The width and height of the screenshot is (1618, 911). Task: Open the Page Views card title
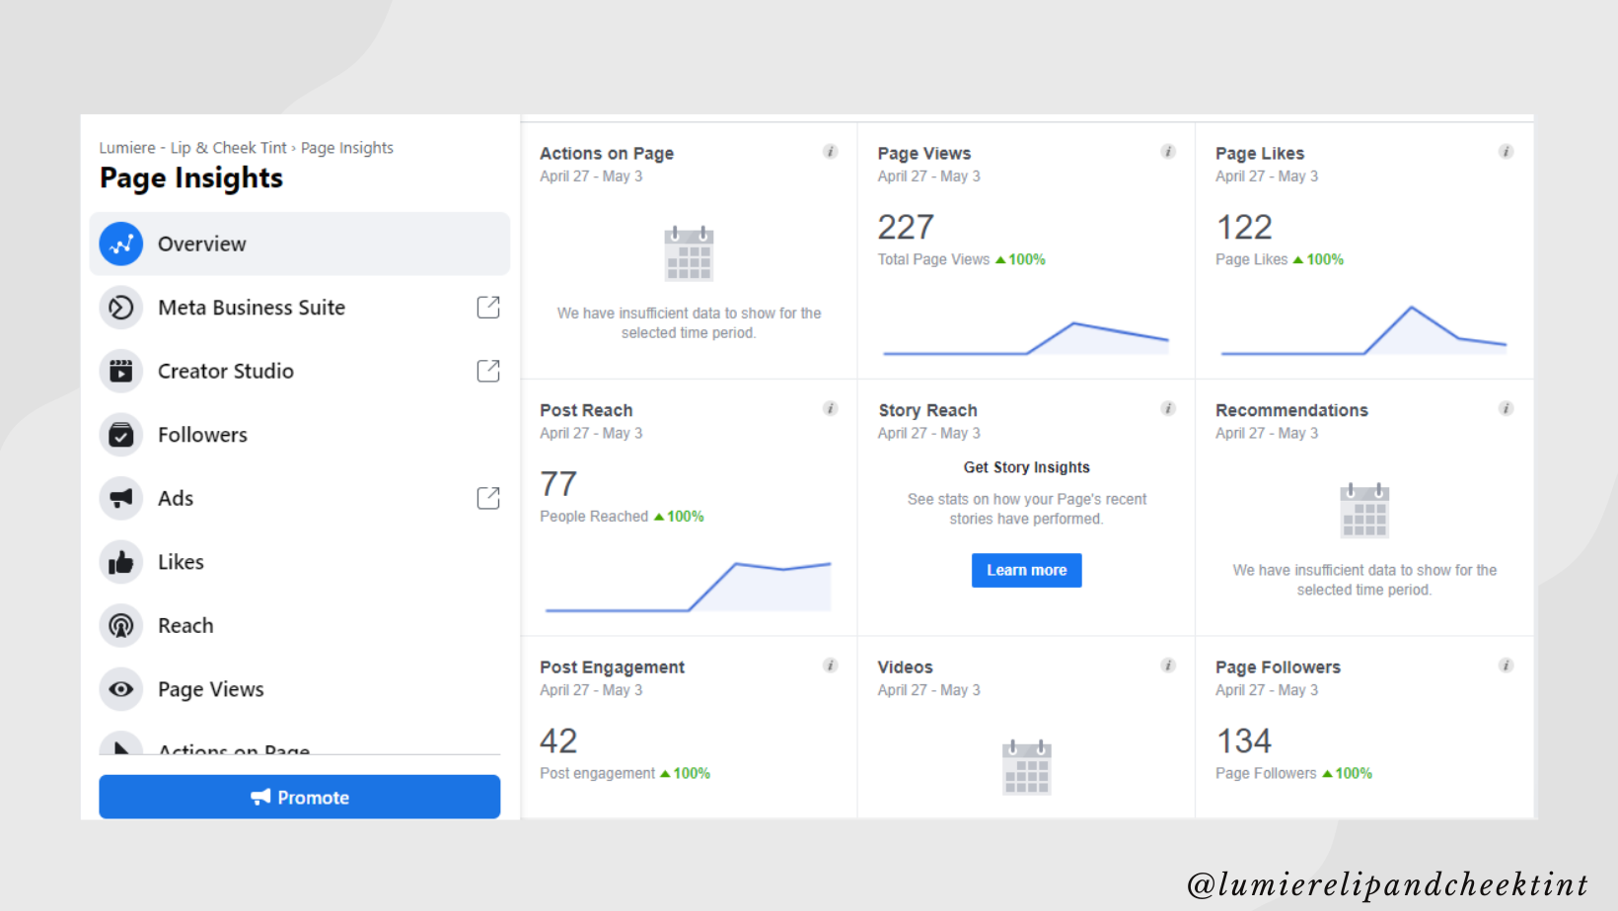coord(924,154)
